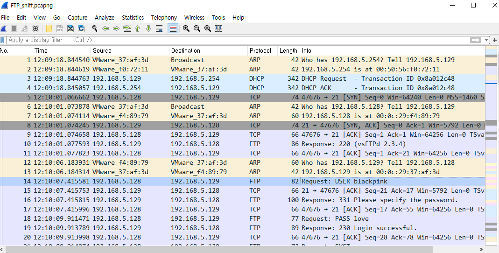This screenshot has width=499, height=253.
Task: Sort by the Length column header
Action: coord(288,50)
